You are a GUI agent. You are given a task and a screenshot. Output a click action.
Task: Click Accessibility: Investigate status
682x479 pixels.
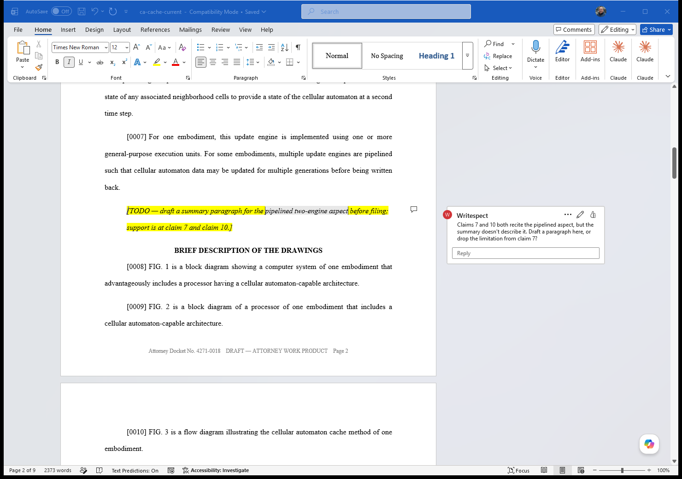pyautogui.click(x=216, y=470)
